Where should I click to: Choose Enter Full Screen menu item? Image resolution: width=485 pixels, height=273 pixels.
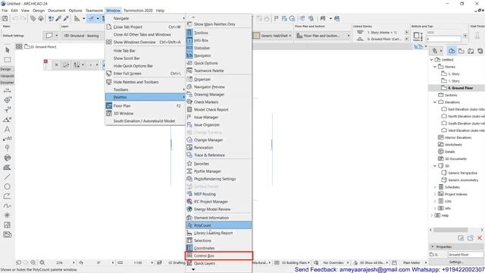pos(145,74)
